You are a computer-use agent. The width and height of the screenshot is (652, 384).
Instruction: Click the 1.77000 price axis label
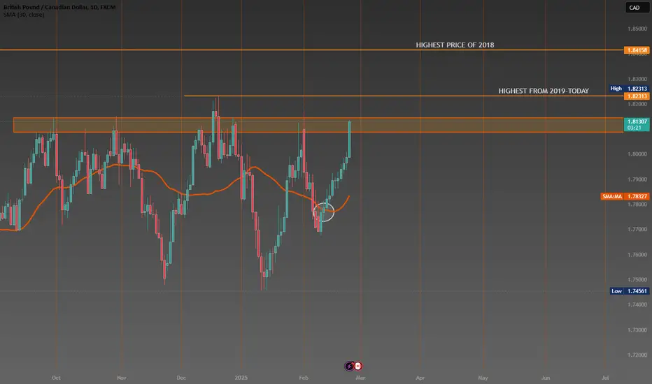(x=637, y=229)
